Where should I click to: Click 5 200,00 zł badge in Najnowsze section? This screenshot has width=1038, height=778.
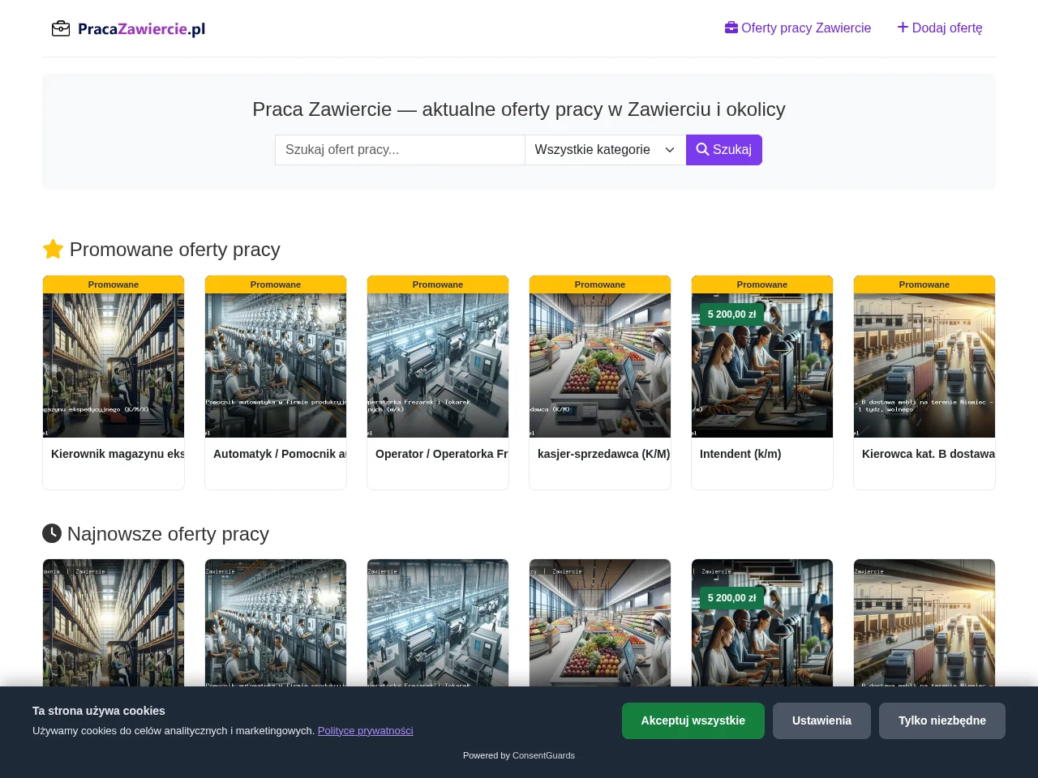click(x=731, y=598)
